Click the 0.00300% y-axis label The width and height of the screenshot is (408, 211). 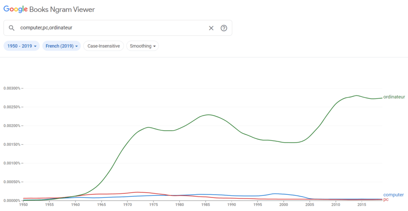12,88
